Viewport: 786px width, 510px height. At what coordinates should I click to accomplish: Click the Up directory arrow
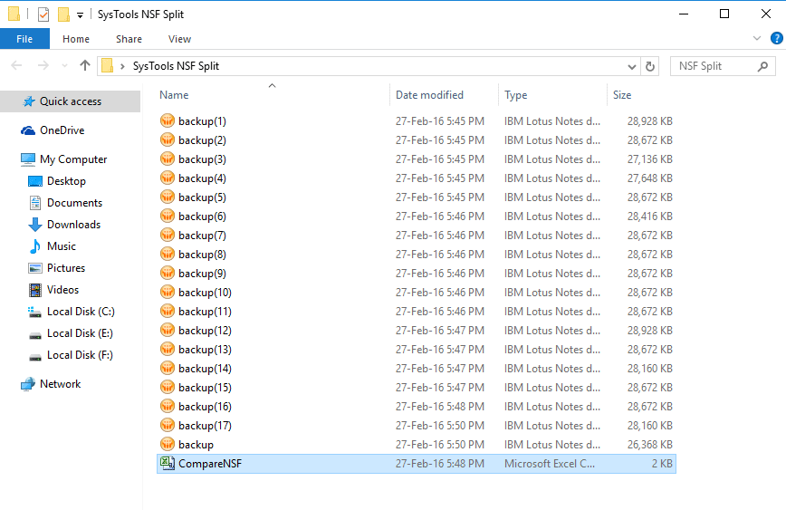click(x=85, y=66)
